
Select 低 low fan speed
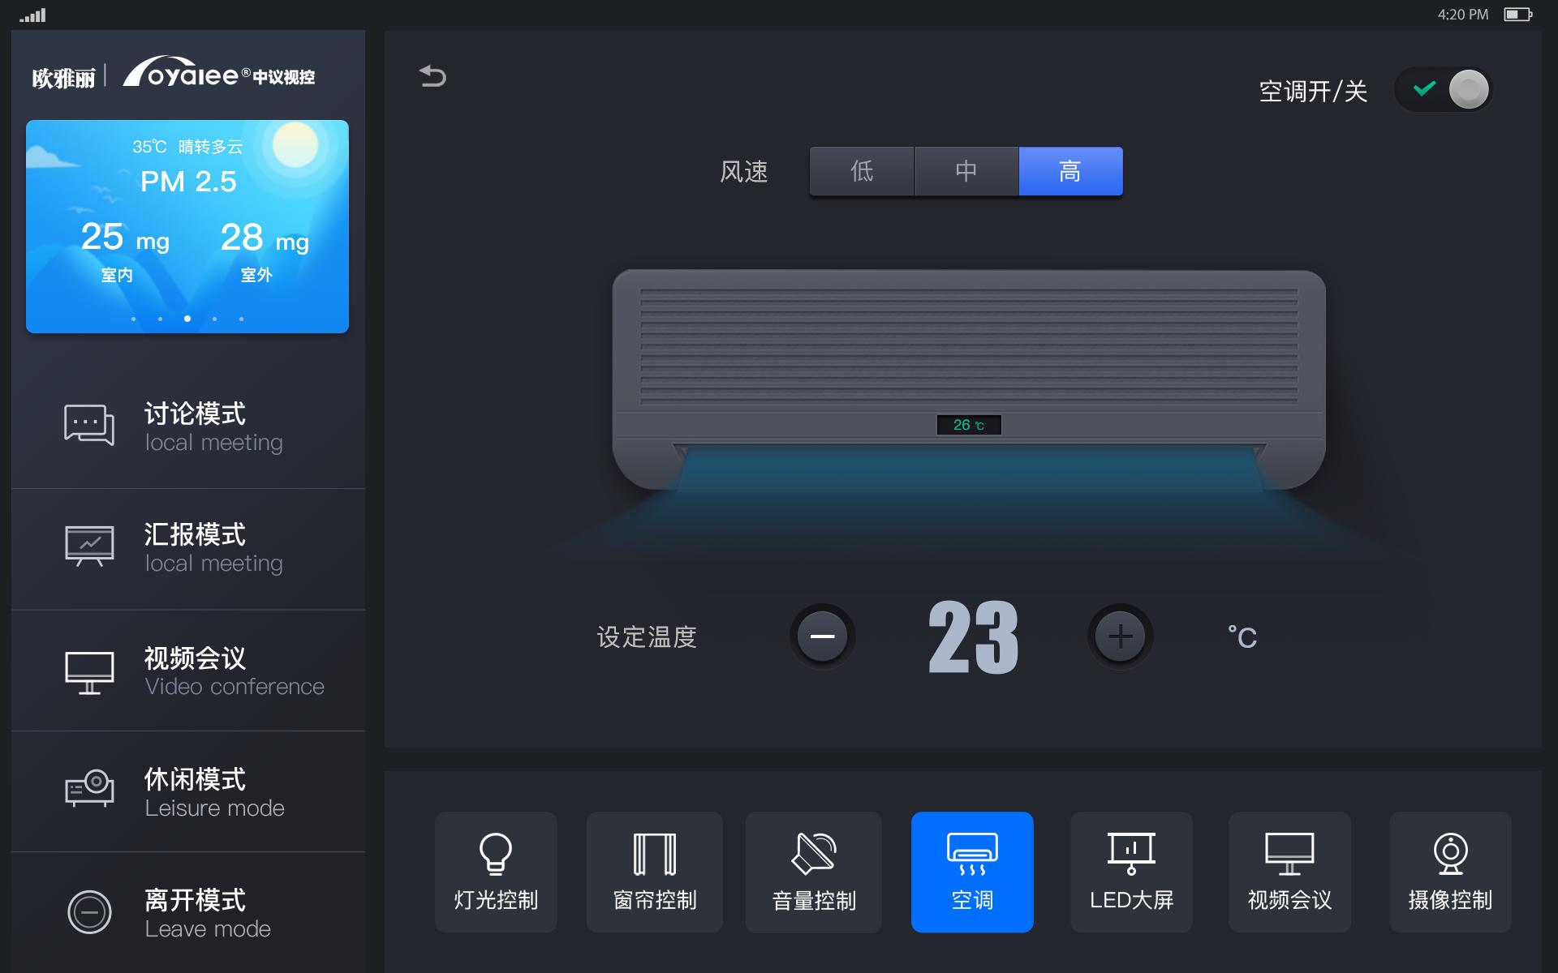(861, 171)
